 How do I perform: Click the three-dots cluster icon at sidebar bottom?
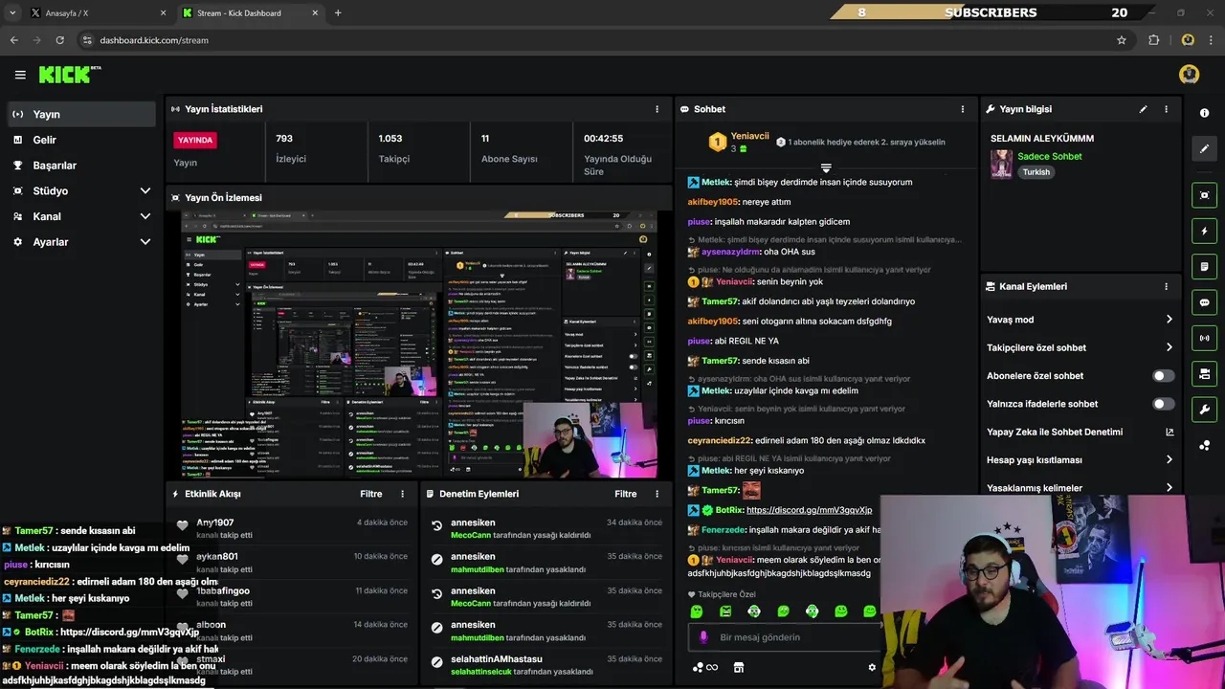pyautogui.click(x=1204, y=445)
